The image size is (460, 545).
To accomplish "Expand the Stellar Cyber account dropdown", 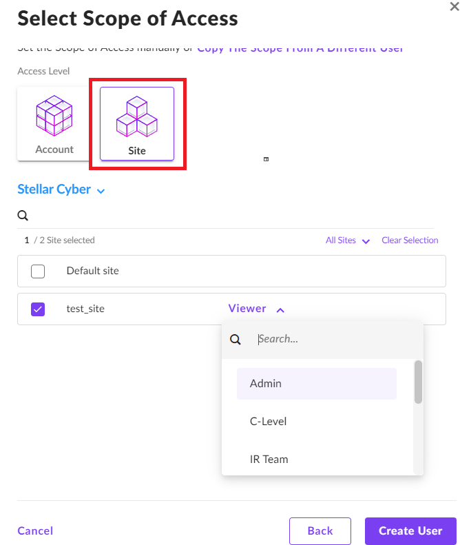I will coord(61,189).
